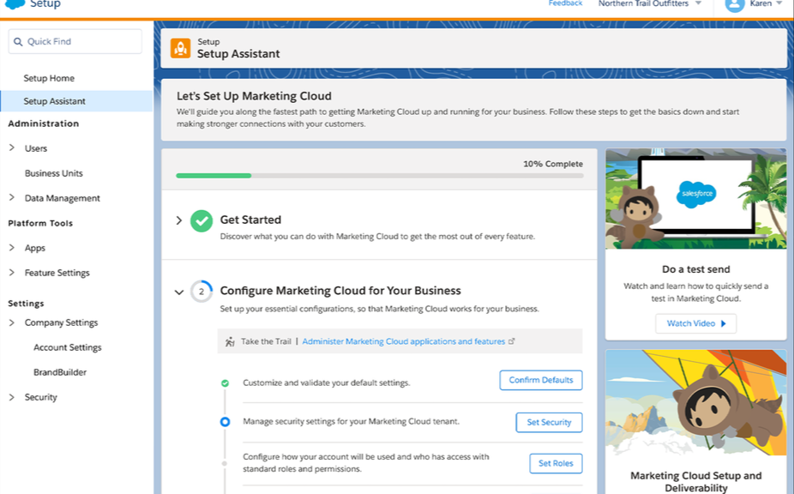Screen dimensions: 794x494
Task: Click the Marketing Cloud Setup and Deliverability title
Action: 695,482
